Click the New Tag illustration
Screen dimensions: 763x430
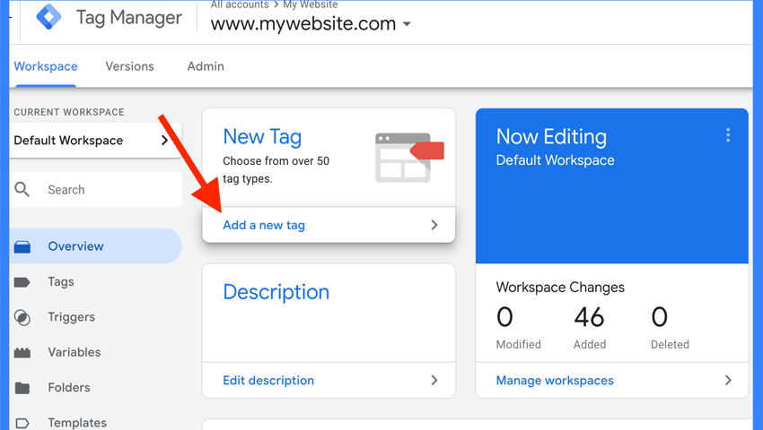(408, 157)
